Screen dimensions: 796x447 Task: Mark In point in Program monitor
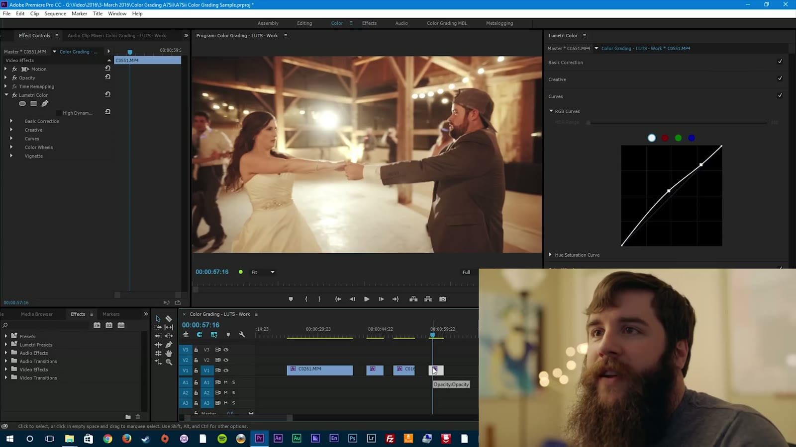(x=306, y=299)
